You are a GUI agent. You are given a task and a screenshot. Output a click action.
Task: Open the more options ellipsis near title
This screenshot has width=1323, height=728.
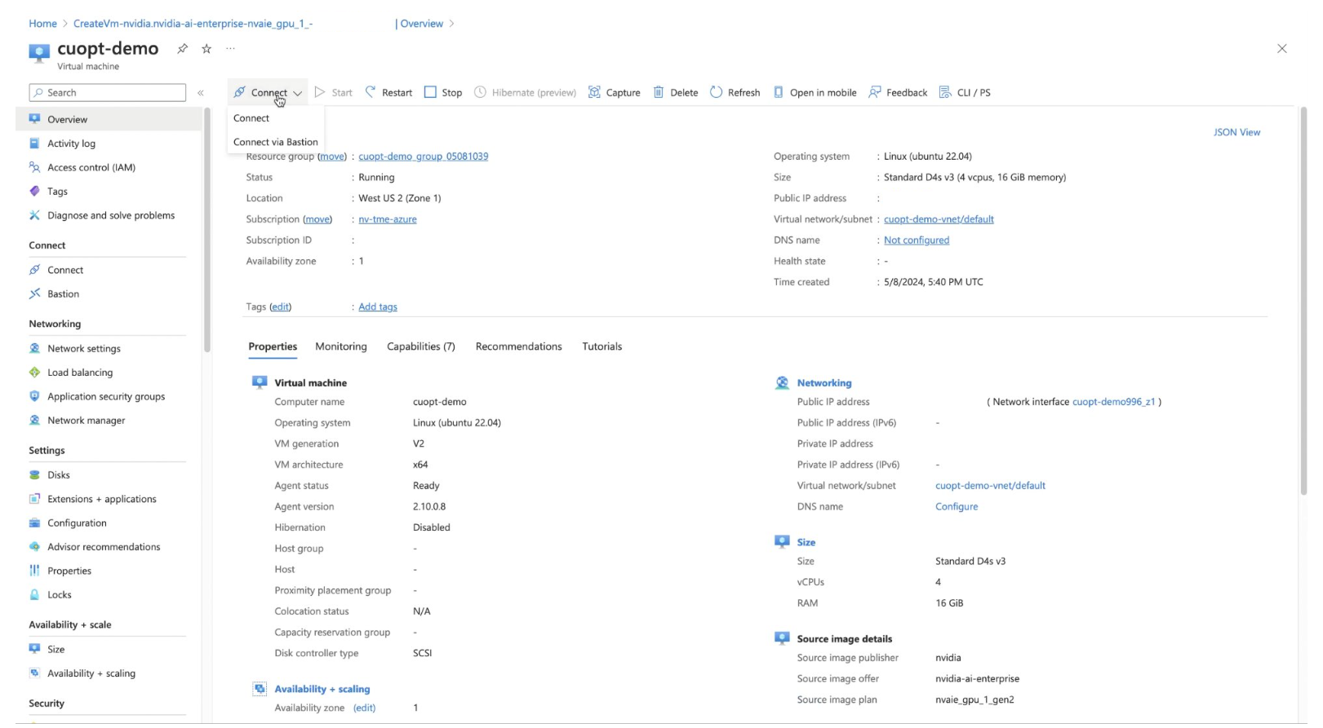pos(230,49)
